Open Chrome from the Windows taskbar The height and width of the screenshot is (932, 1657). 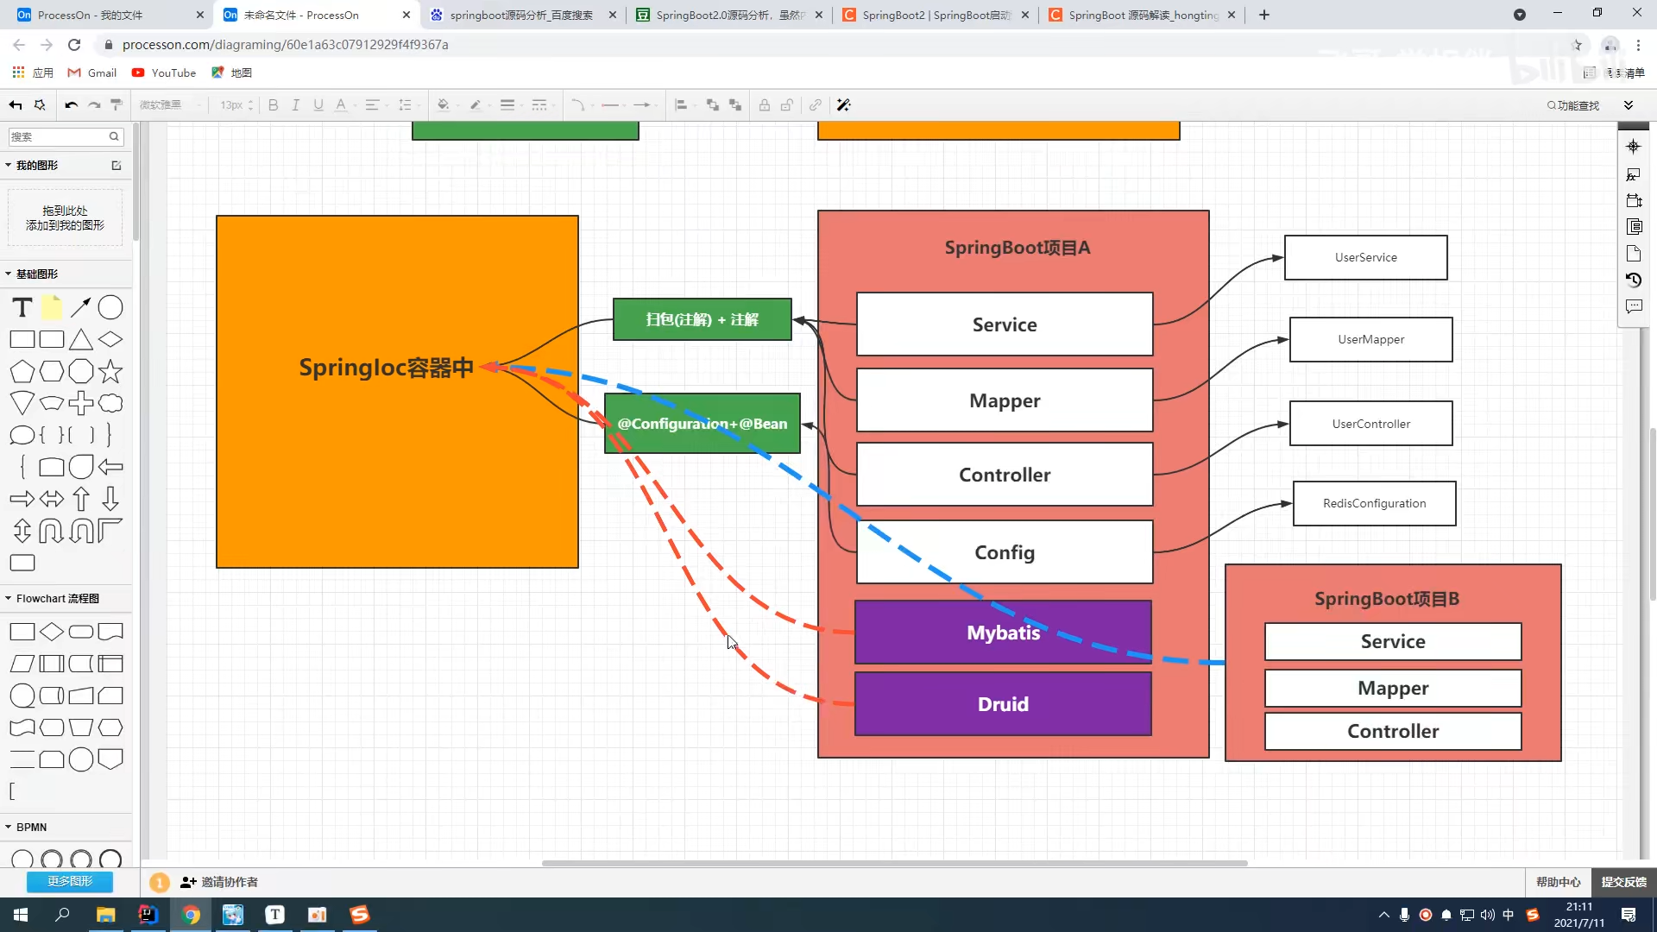click(191, 915)
